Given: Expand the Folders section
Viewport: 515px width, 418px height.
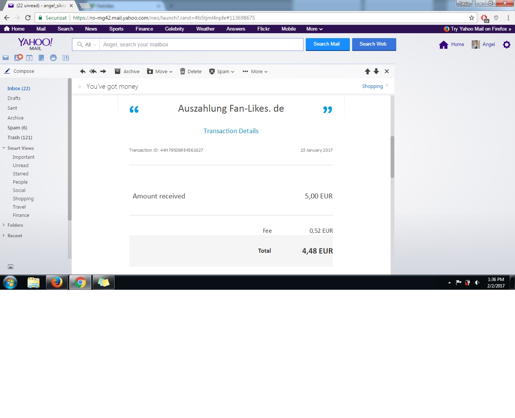Looking at the screenshot, I should tap(4, 225).
